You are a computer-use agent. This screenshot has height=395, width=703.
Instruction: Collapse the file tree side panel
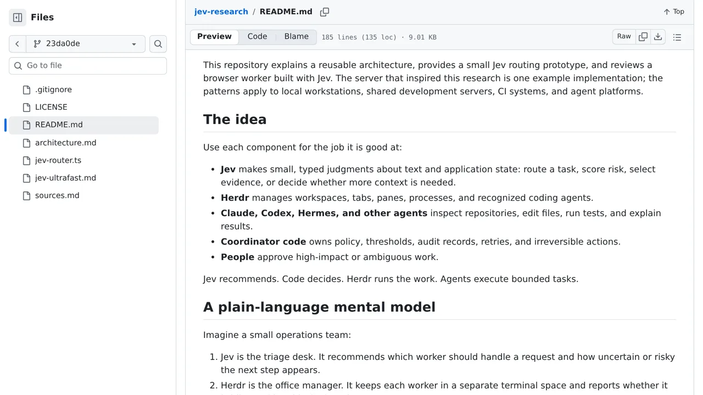pyautogui.click(x=18, y=18)
